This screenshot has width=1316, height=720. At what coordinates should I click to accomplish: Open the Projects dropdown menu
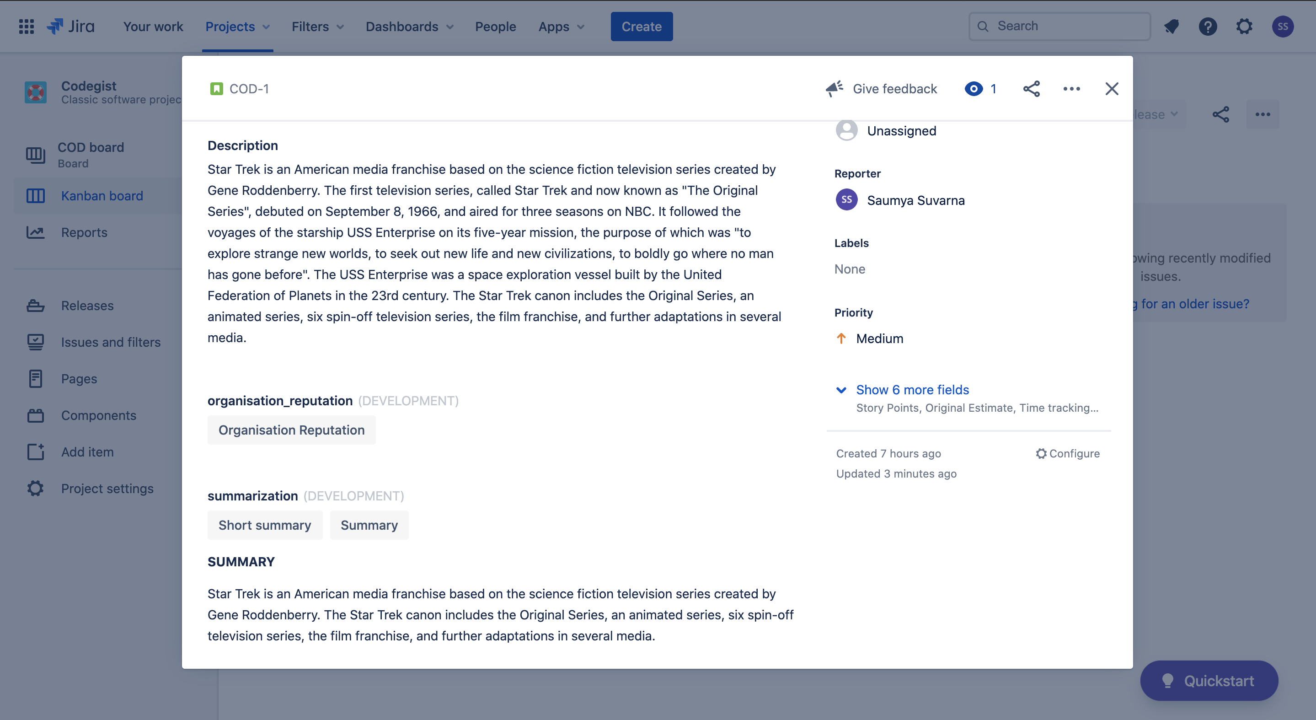(x=237, y=26)
